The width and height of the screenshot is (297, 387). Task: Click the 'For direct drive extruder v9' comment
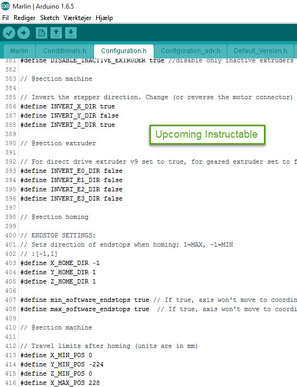point(158,162)
